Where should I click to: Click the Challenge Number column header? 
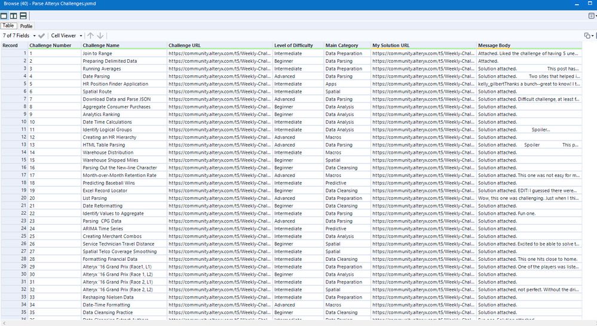click(54, 45)
